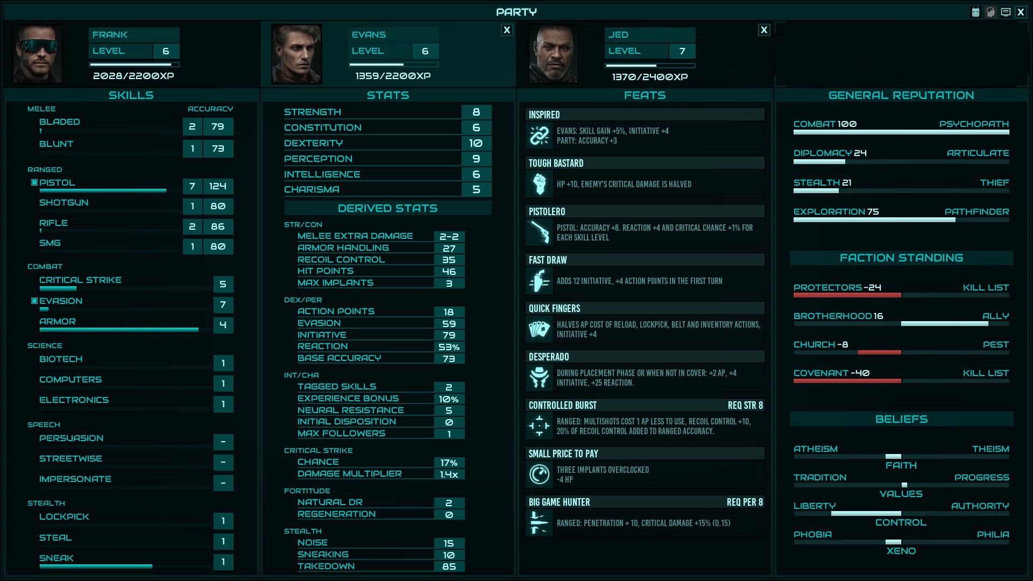Select the Controlled Burst crosshair icon
This screenshot has height=581, width=1033.
pos(539,426)
